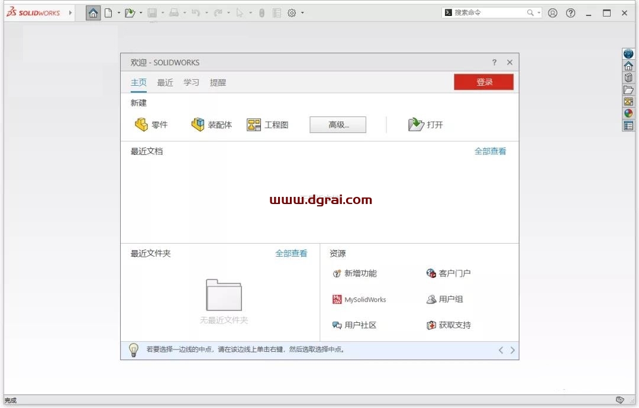
Task: Open the search command dropdown arrow
Action: (x=539, y=13)
